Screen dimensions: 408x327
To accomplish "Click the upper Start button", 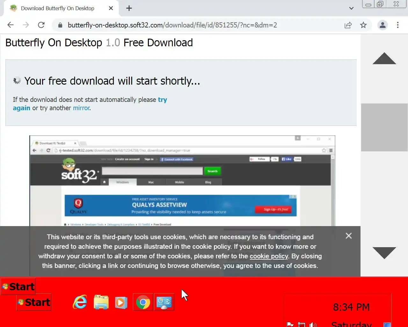I will 18,286.
